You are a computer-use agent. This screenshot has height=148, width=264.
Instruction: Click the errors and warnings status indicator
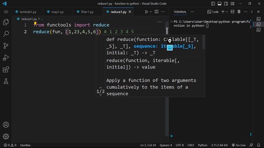point(10,145)
